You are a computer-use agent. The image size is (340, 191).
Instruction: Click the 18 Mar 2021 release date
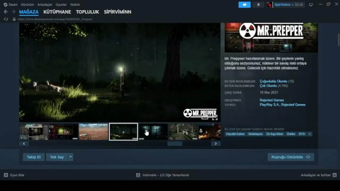click(x=269, y=93)
